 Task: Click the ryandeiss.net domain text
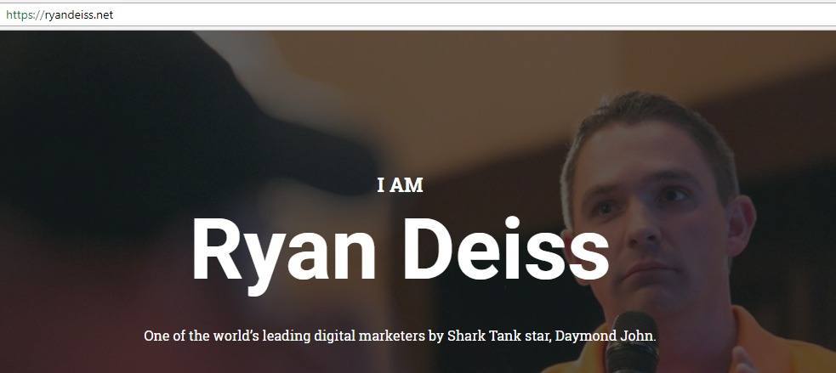[x=78, y=15]
